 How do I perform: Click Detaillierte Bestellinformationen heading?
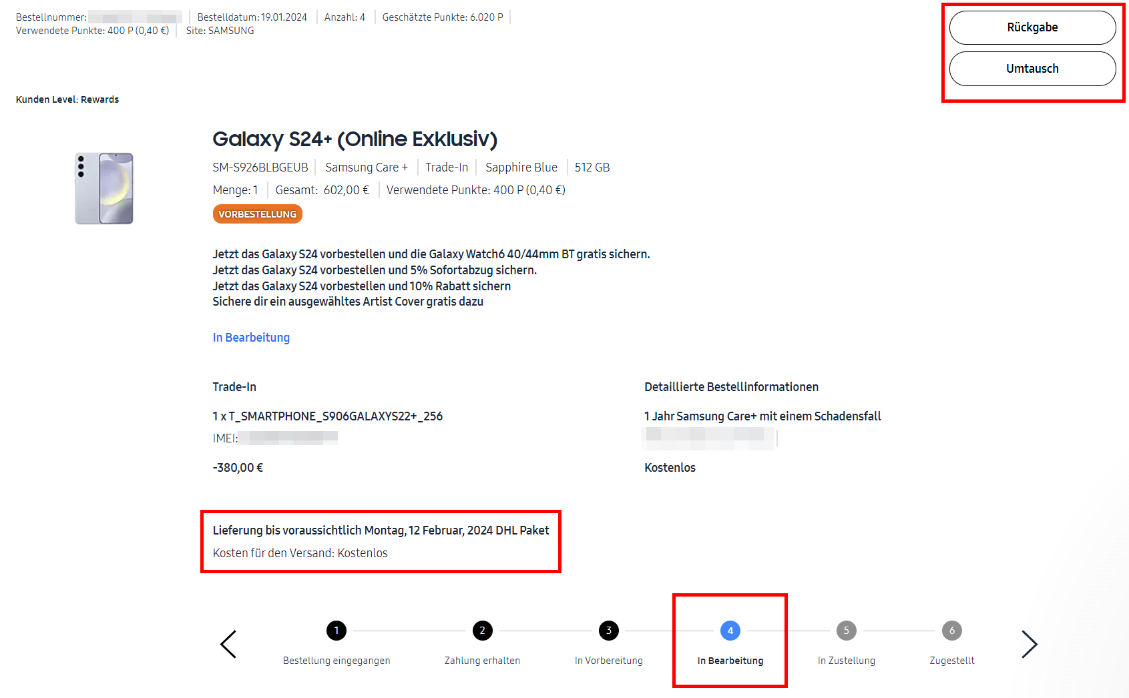(732, 387)
